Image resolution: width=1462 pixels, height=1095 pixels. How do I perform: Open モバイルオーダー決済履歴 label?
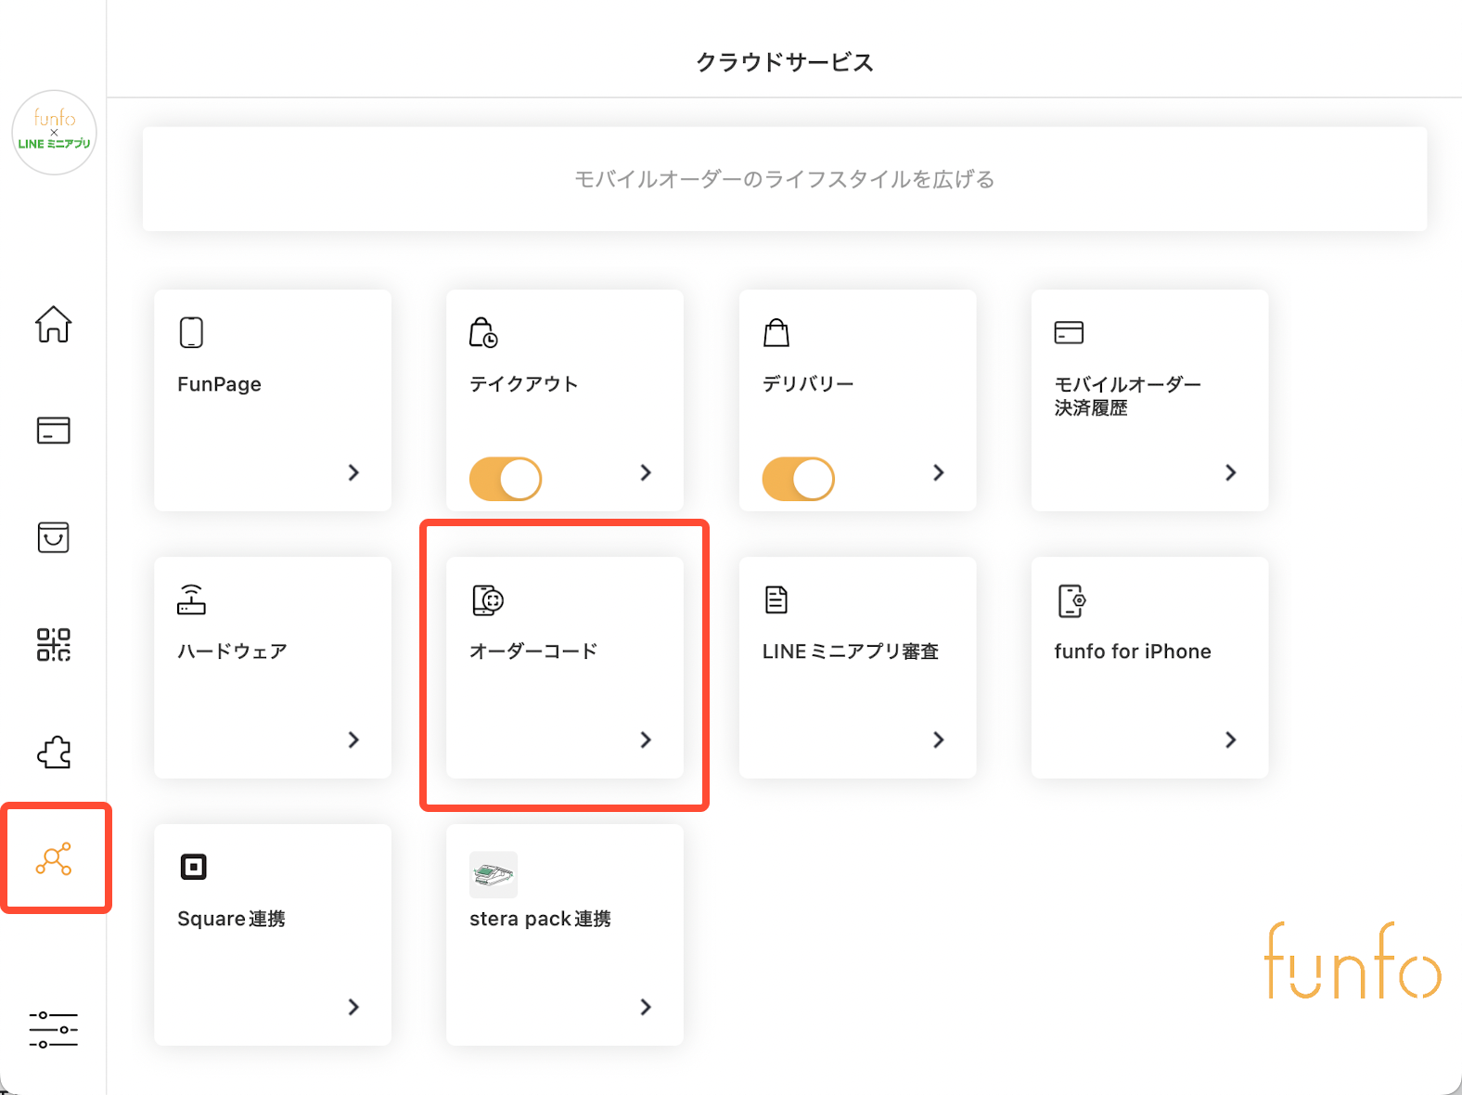click(1128, 396)
